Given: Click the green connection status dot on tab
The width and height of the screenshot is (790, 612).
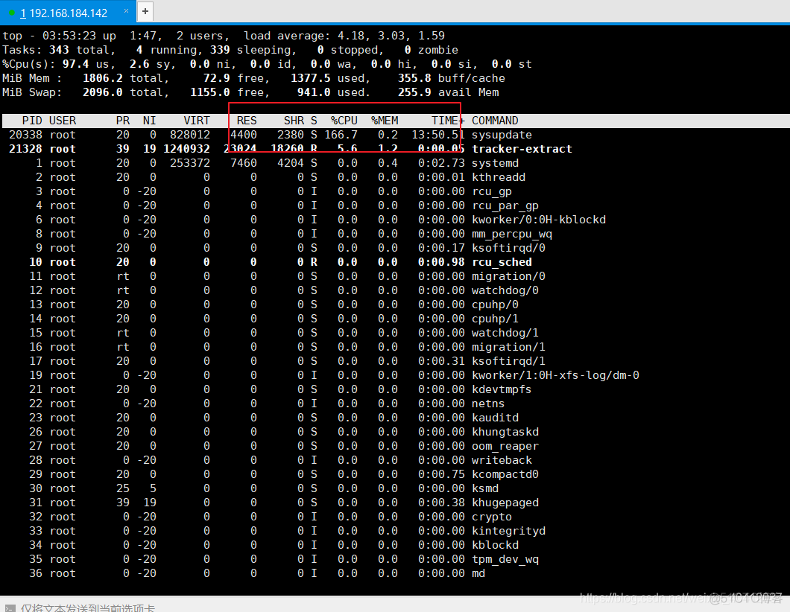Looking at the screenshot, I should point(12,13).
